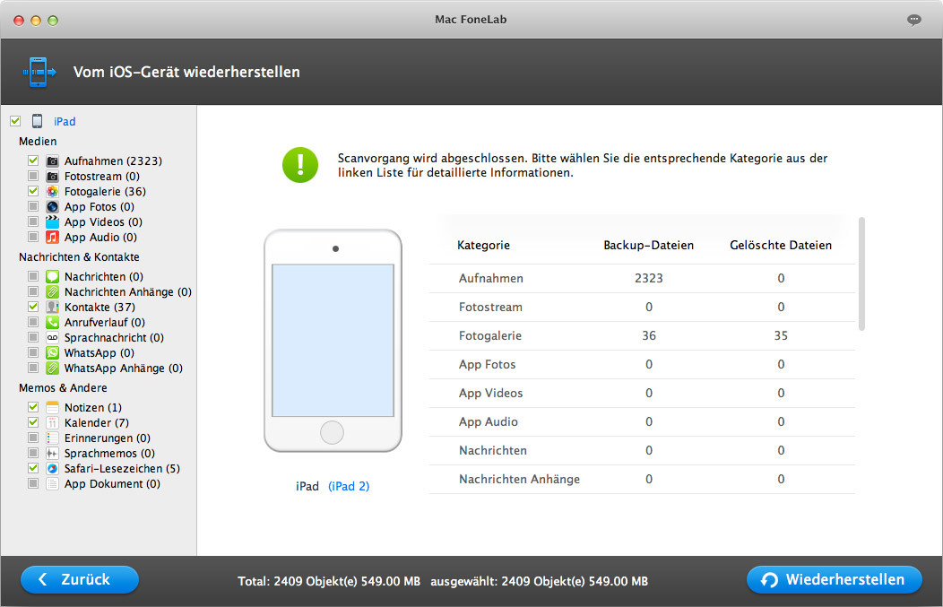
Task: Click the App Fotos icon
Action: (52, 207)
